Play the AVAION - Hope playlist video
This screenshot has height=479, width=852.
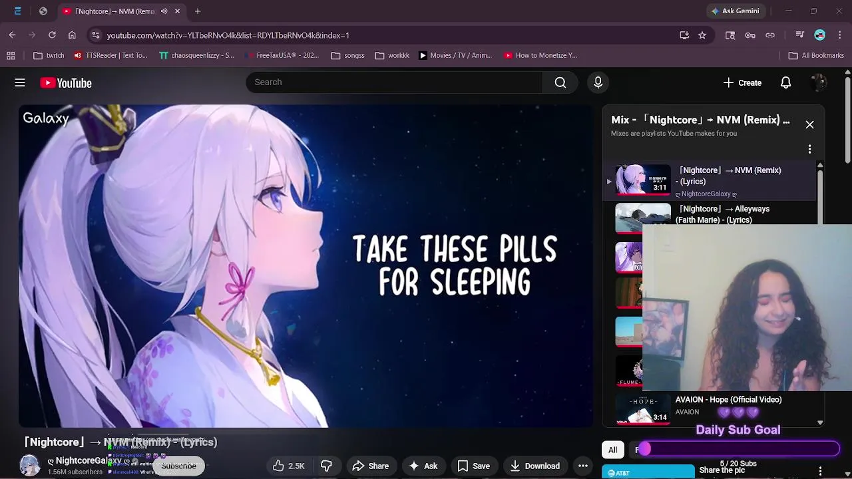[728, 400]
